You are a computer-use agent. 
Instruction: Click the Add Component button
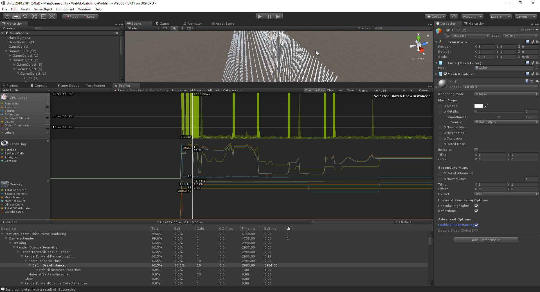(x=486, y=240)
